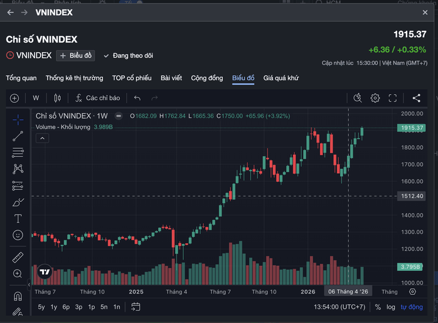The width and height of the screenshot is (438, 323).
Task: Select the zoom in magnifier tool
Action: coord(18,273)
